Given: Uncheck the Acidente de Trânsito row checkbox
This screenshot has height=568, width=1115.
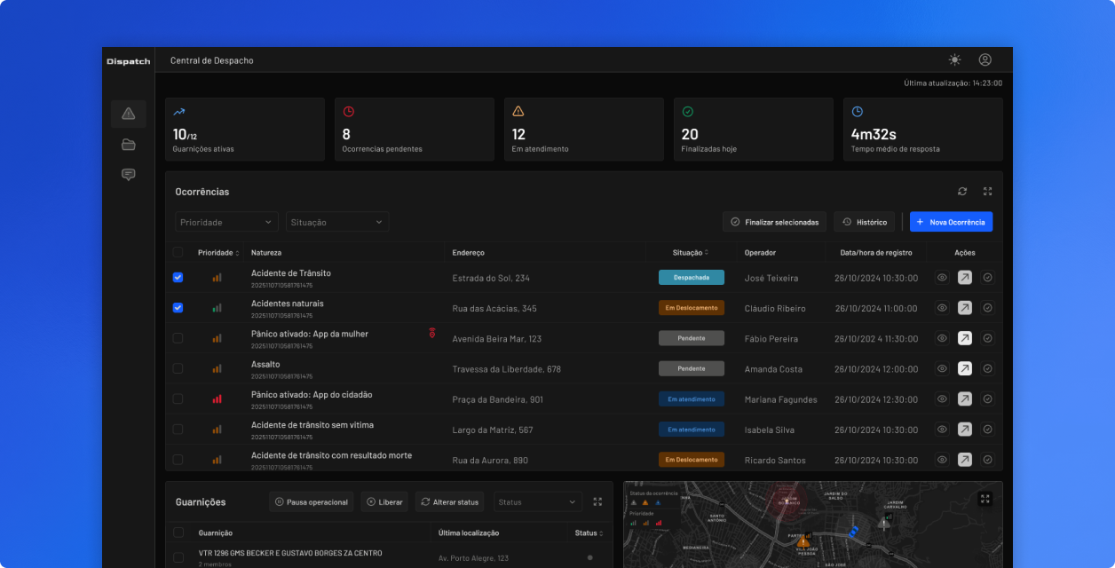Looking at the screenshot, I should [178, 278].
